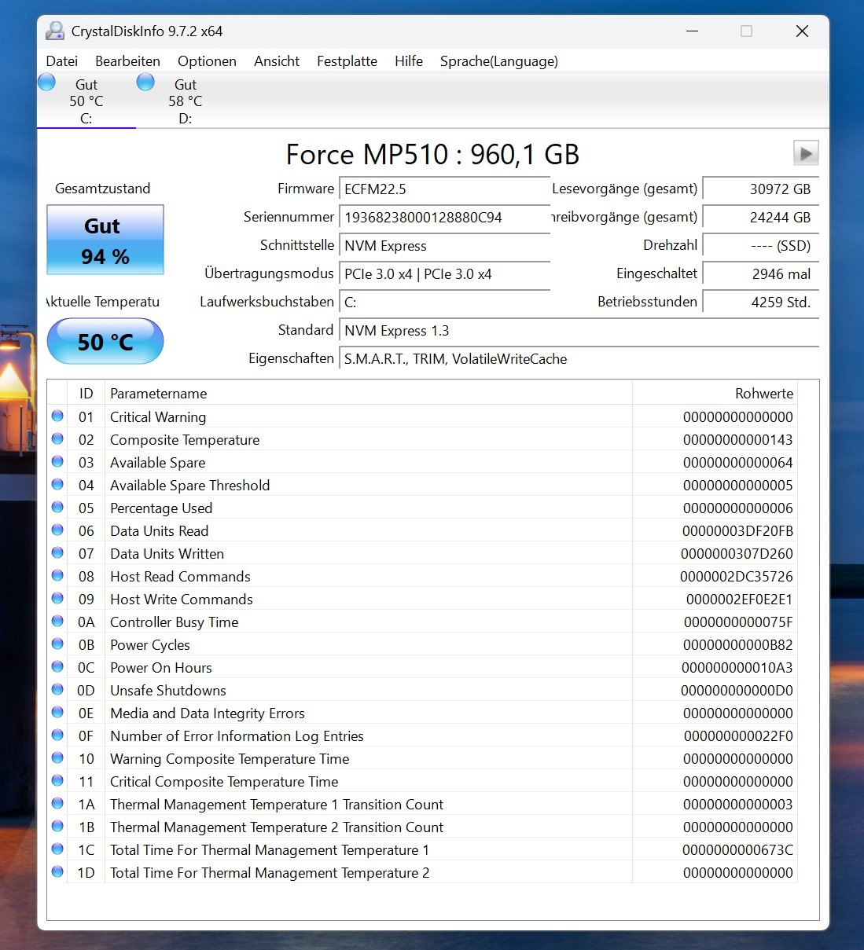Click status orb of Available Spare row

tap(57, 462)
